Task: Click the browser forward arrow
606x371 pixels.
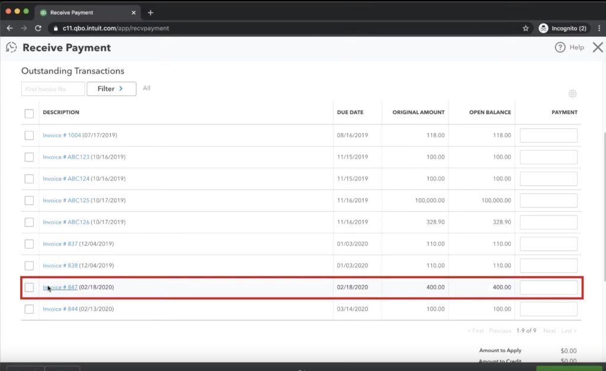Action: coord(24,28)
